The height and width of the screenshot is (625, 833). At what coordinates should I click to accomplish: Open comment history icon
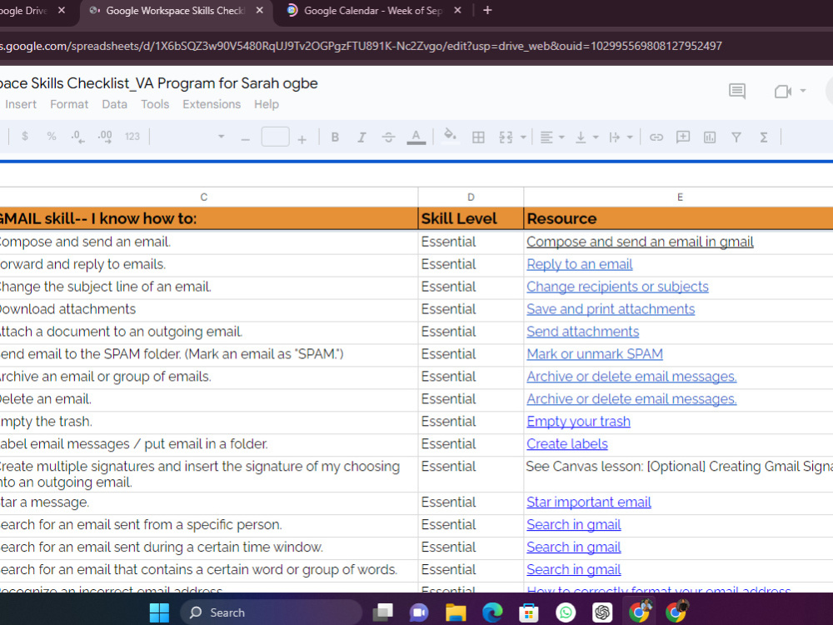(x=737, y=91)
